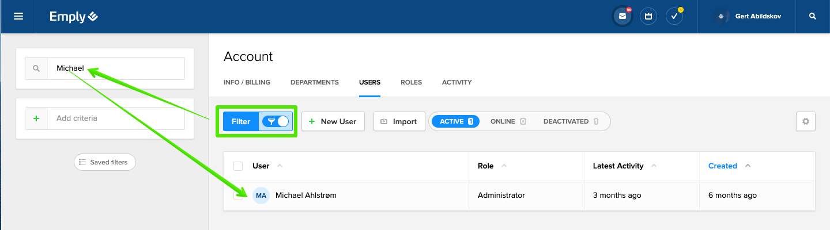Switch to the Roles tab
The image size is (830, 230).
pos(411,82)
